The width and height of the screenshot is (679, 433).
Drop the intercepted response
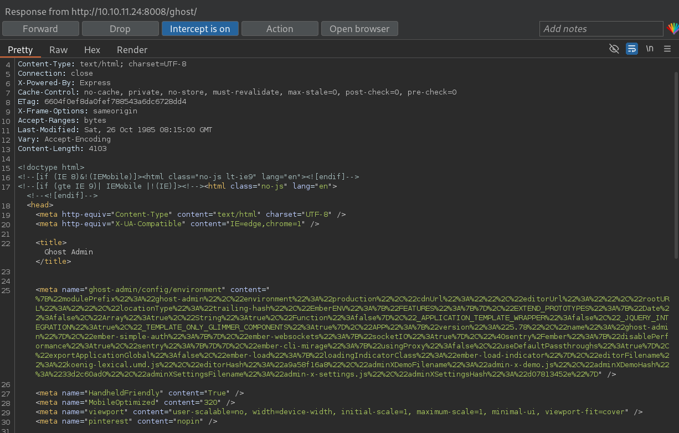coord(120,29)
